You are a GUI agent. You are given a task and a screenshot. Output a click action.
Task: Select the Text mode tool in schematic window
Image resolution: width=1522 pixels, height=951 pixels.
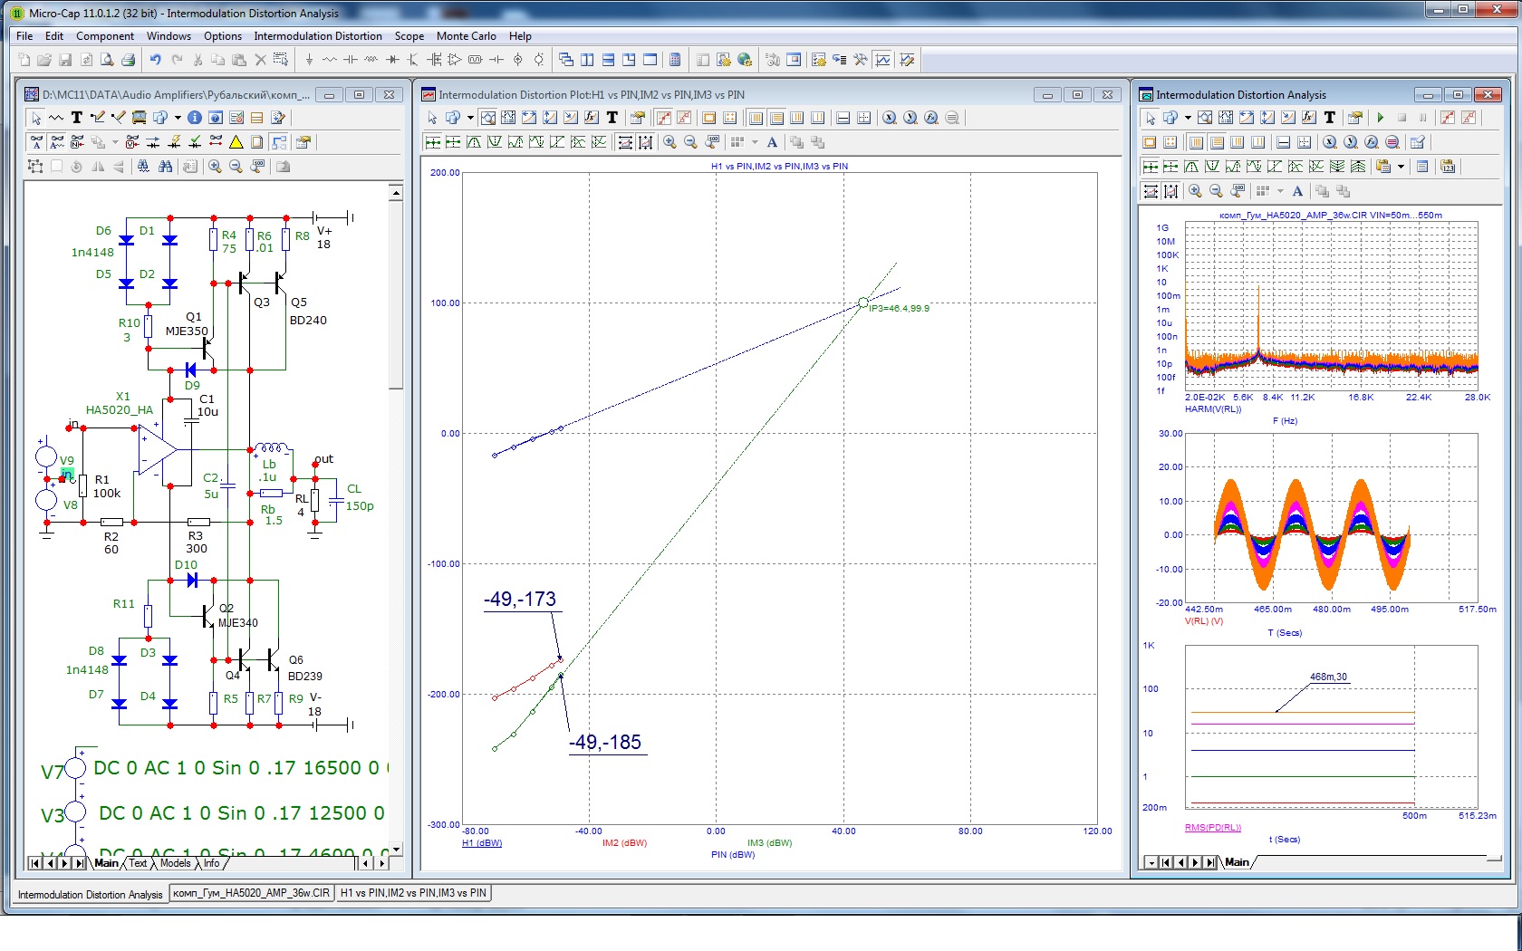77,118
